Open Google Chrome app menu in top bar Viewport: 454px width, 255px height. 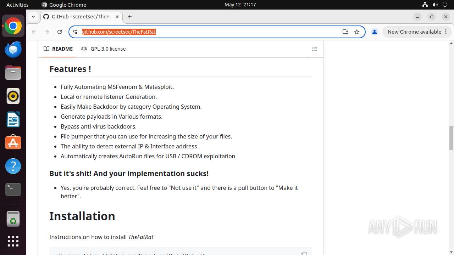(x=64, y=5)
